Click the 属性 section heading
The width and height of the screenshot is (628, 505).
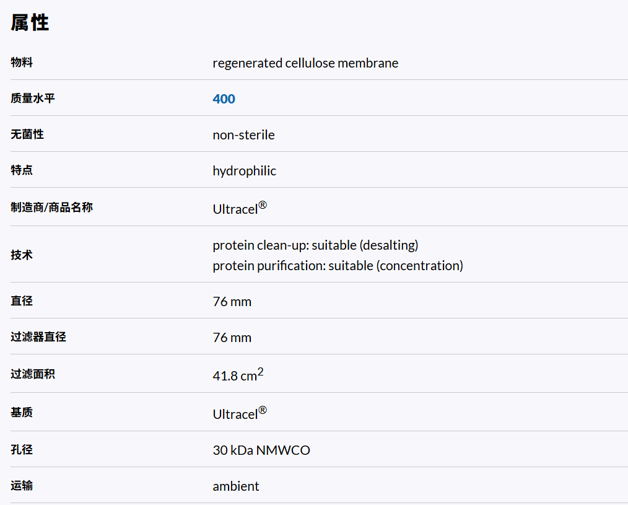[x=30, y=23]
